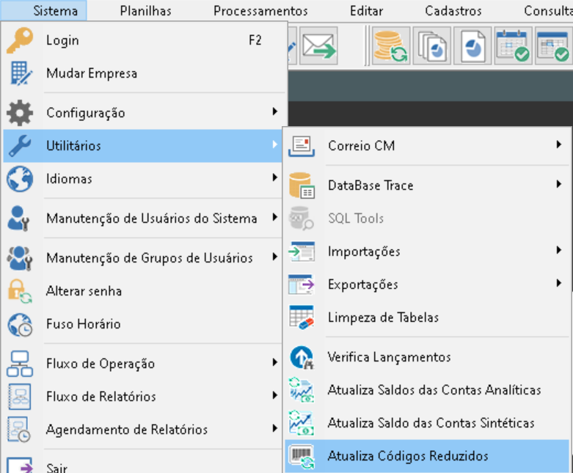Click the Atualiza Códigos Reduzidos barcode icon
This screenshot has height=473, width=573.
302,456
